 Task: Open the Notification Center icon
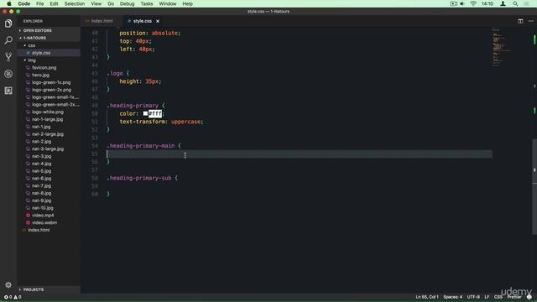(x=527, y=3)
